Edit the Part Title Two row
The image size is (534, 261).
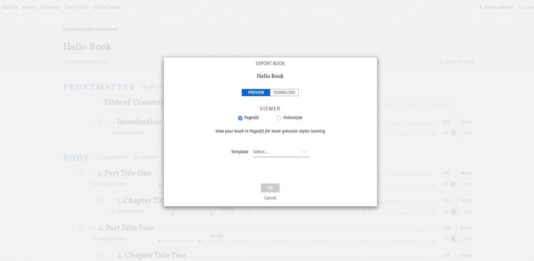pyautogui.click(x=446, y=228)
